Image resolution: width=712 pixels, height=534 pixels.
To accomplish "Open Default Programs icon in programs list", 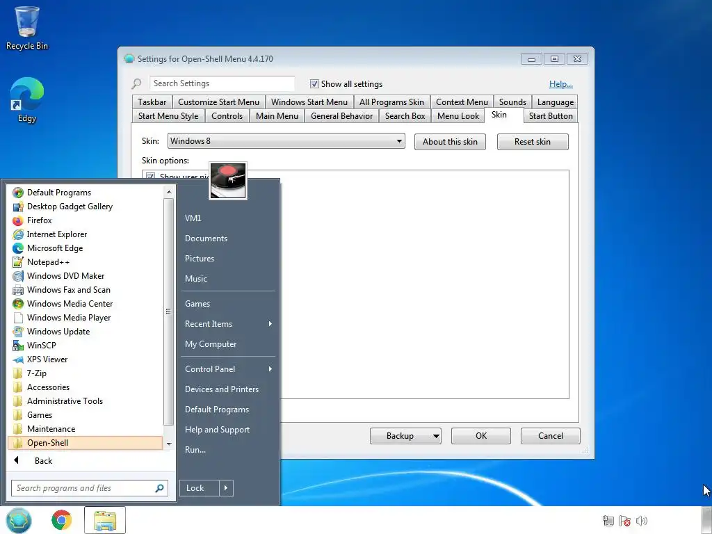I will click(17, 193).
